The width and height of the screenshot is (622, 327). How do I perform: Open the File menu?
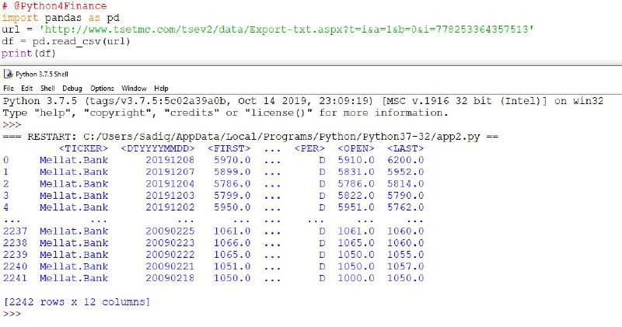9,89
